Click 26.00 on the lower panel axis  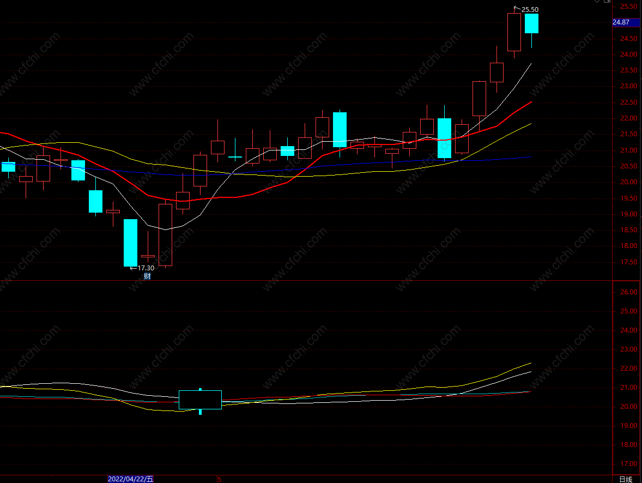pos(628,292)
